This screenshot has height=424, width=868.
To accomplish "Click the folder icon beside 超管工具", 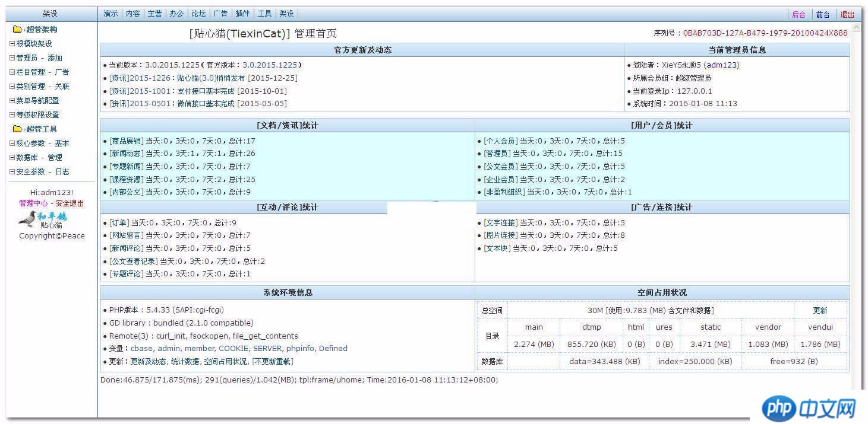I will pos(17,129).
